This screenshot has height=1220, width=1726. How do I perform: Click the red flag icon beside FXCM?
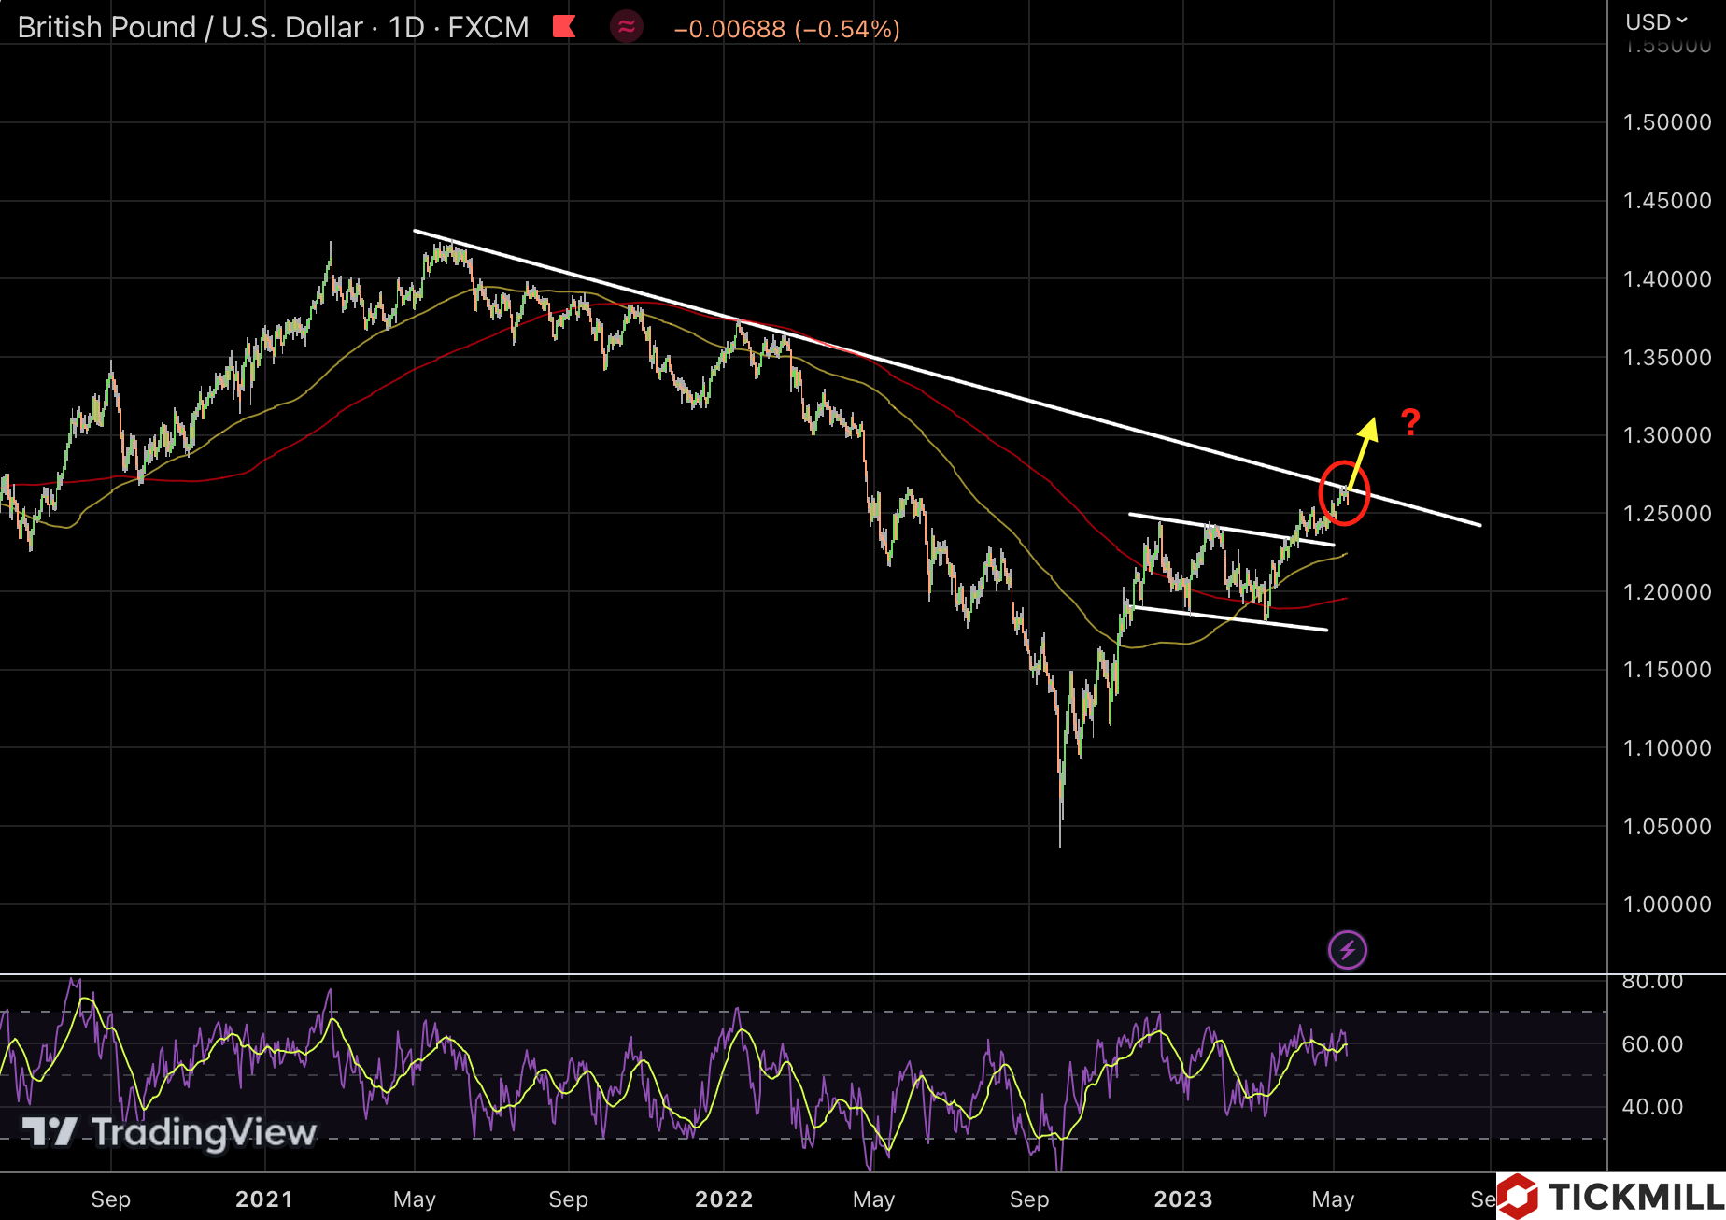tap(564, 27)
